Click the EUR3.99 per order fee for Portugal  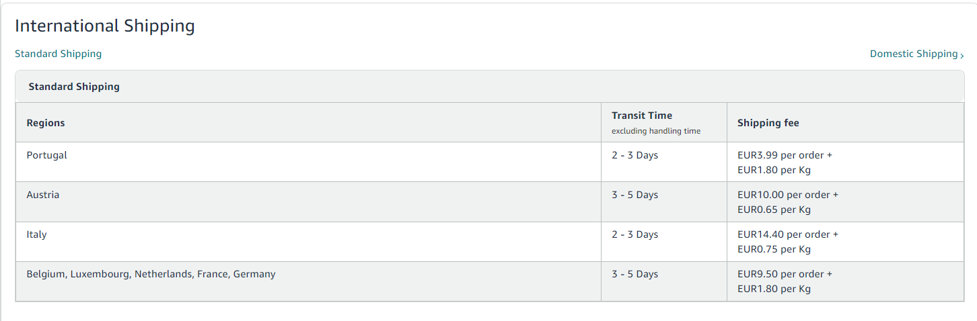point(785,155)
